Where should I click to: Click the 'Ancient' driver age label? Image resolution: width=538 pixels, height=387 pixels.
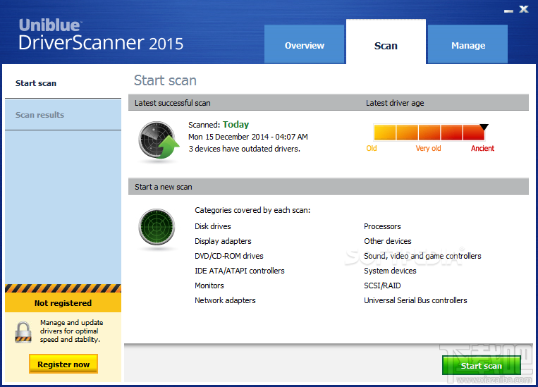coord(482,148)
